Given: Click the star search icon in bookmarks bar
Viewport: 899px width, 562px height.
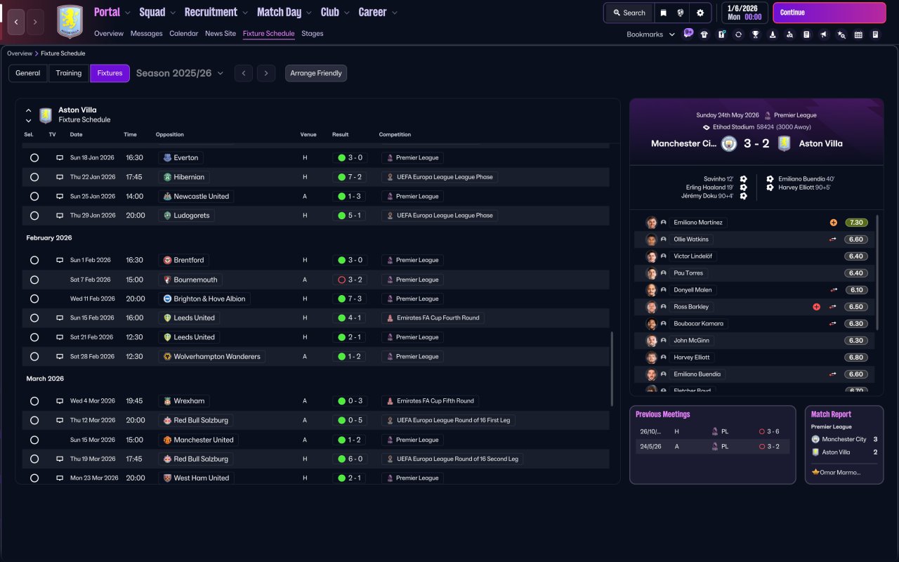Looking at the screenshot, I should 841,34.
